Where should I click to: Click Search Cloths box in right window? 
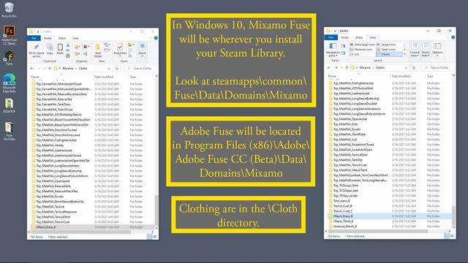(437, 68)
